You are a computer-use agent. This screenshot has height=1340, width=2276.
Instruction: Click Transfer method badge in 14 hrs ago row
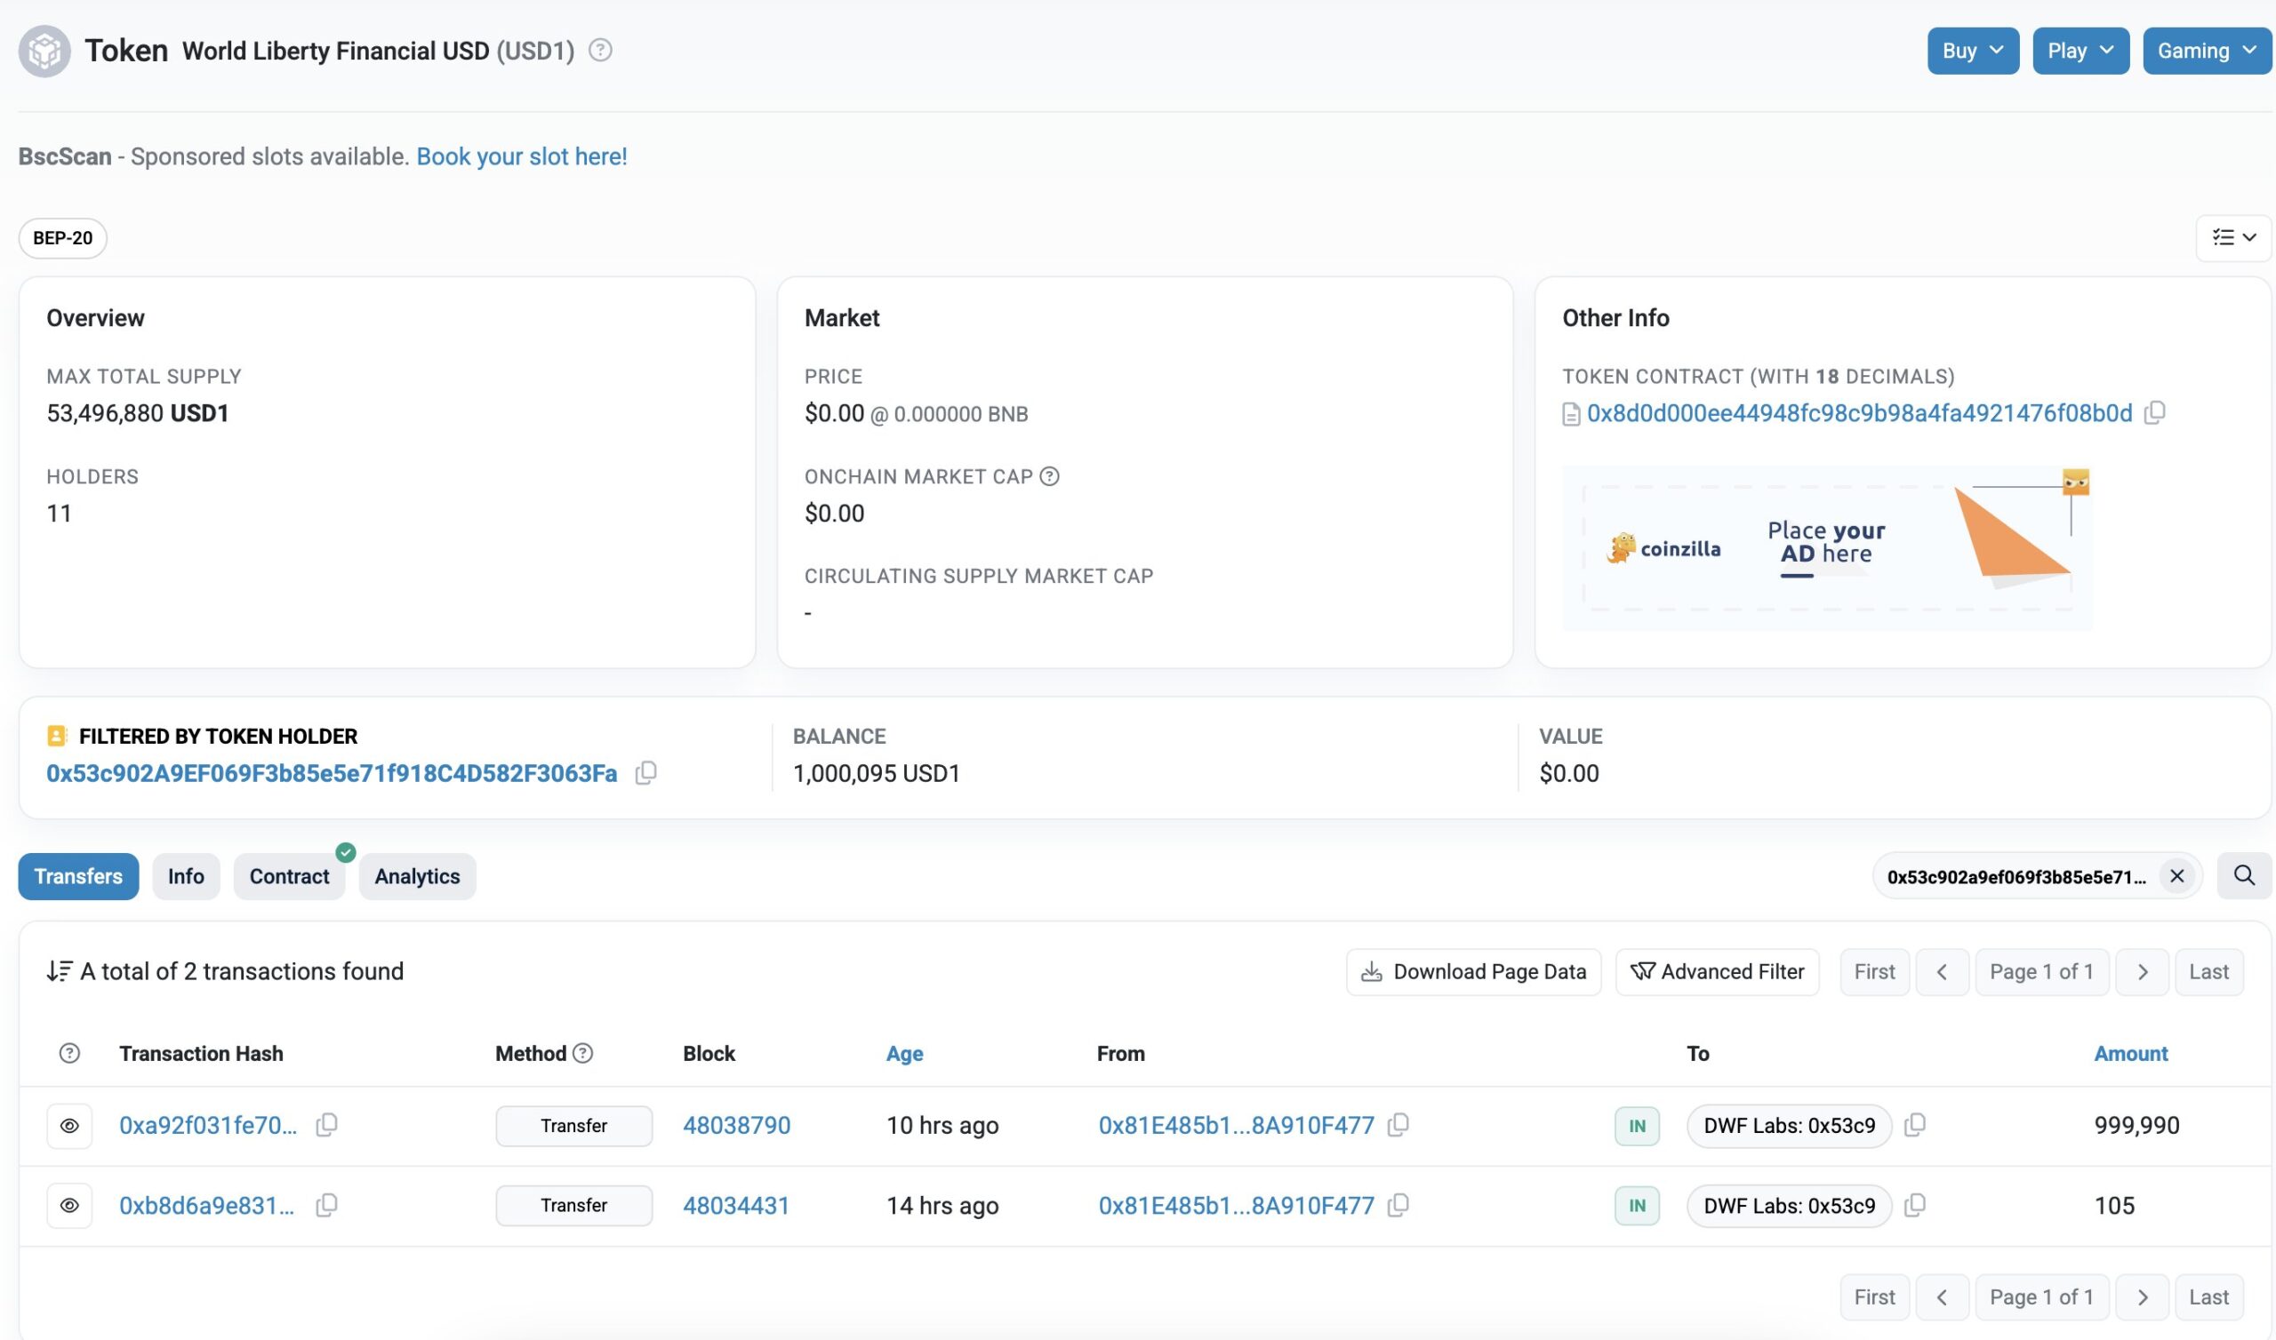(x=573, y=1206)
